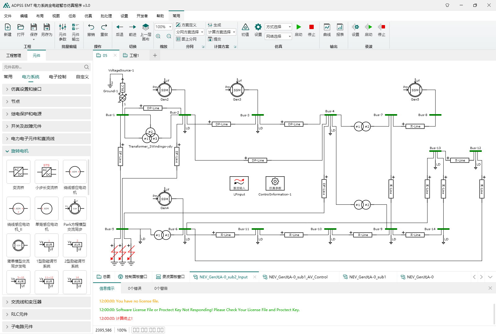
Task: Click the 撤销 undo icon
Action: (91, 27)
